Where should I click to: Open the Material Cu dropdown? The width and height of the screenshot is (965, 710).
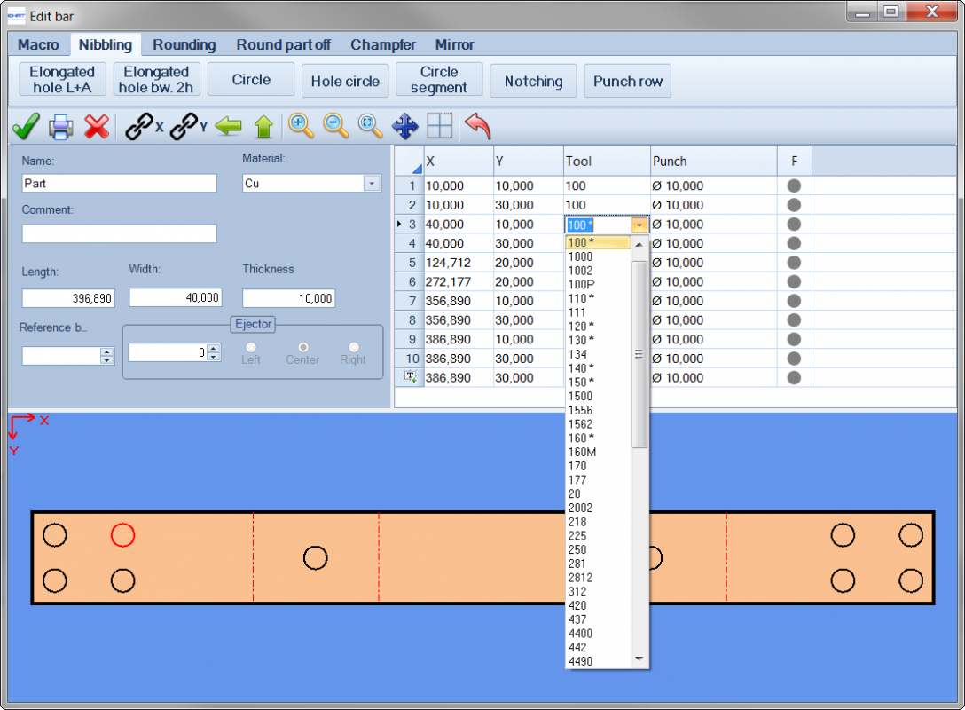[372, 184]
